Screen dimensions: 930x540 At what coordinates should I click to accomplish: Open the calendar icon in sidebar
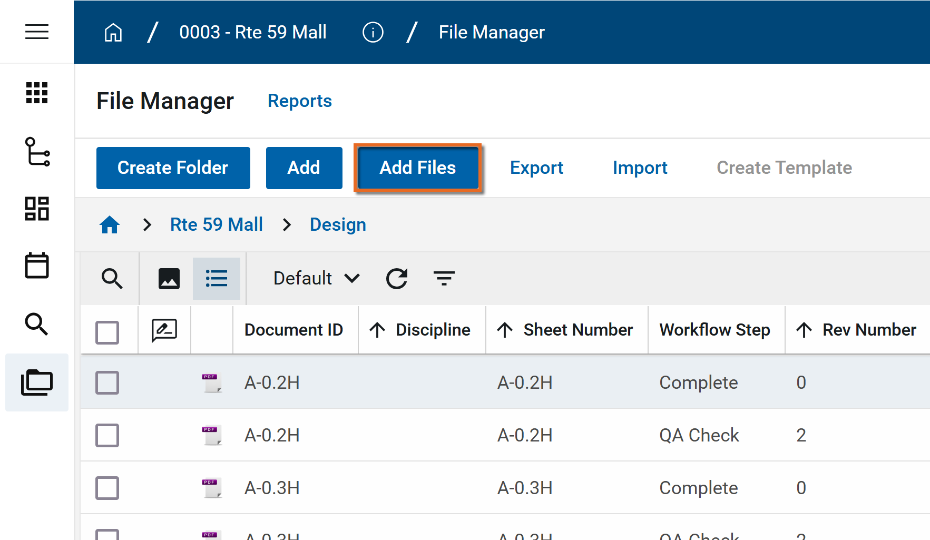coord(37,266)
